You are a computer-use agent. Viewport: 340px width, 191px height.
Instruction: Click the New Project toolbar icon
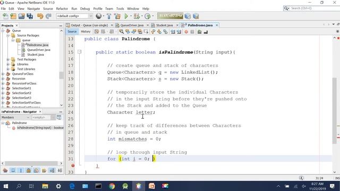pos(13,16)
